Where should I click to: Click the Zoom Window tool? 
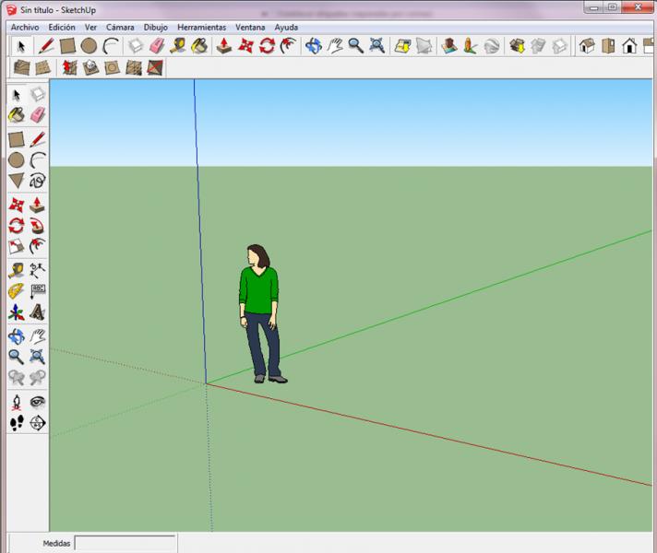[38, 357]
